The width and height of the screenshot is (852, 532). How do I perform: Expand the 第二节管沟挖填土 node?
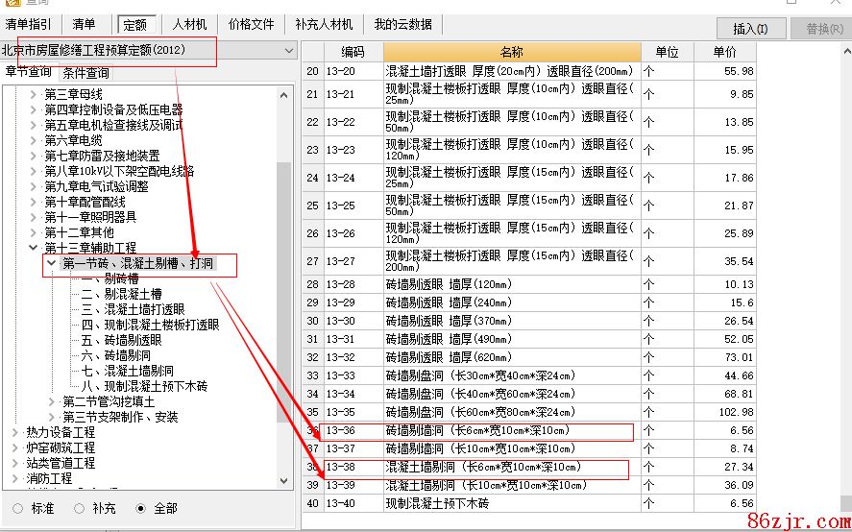(51, 401)
